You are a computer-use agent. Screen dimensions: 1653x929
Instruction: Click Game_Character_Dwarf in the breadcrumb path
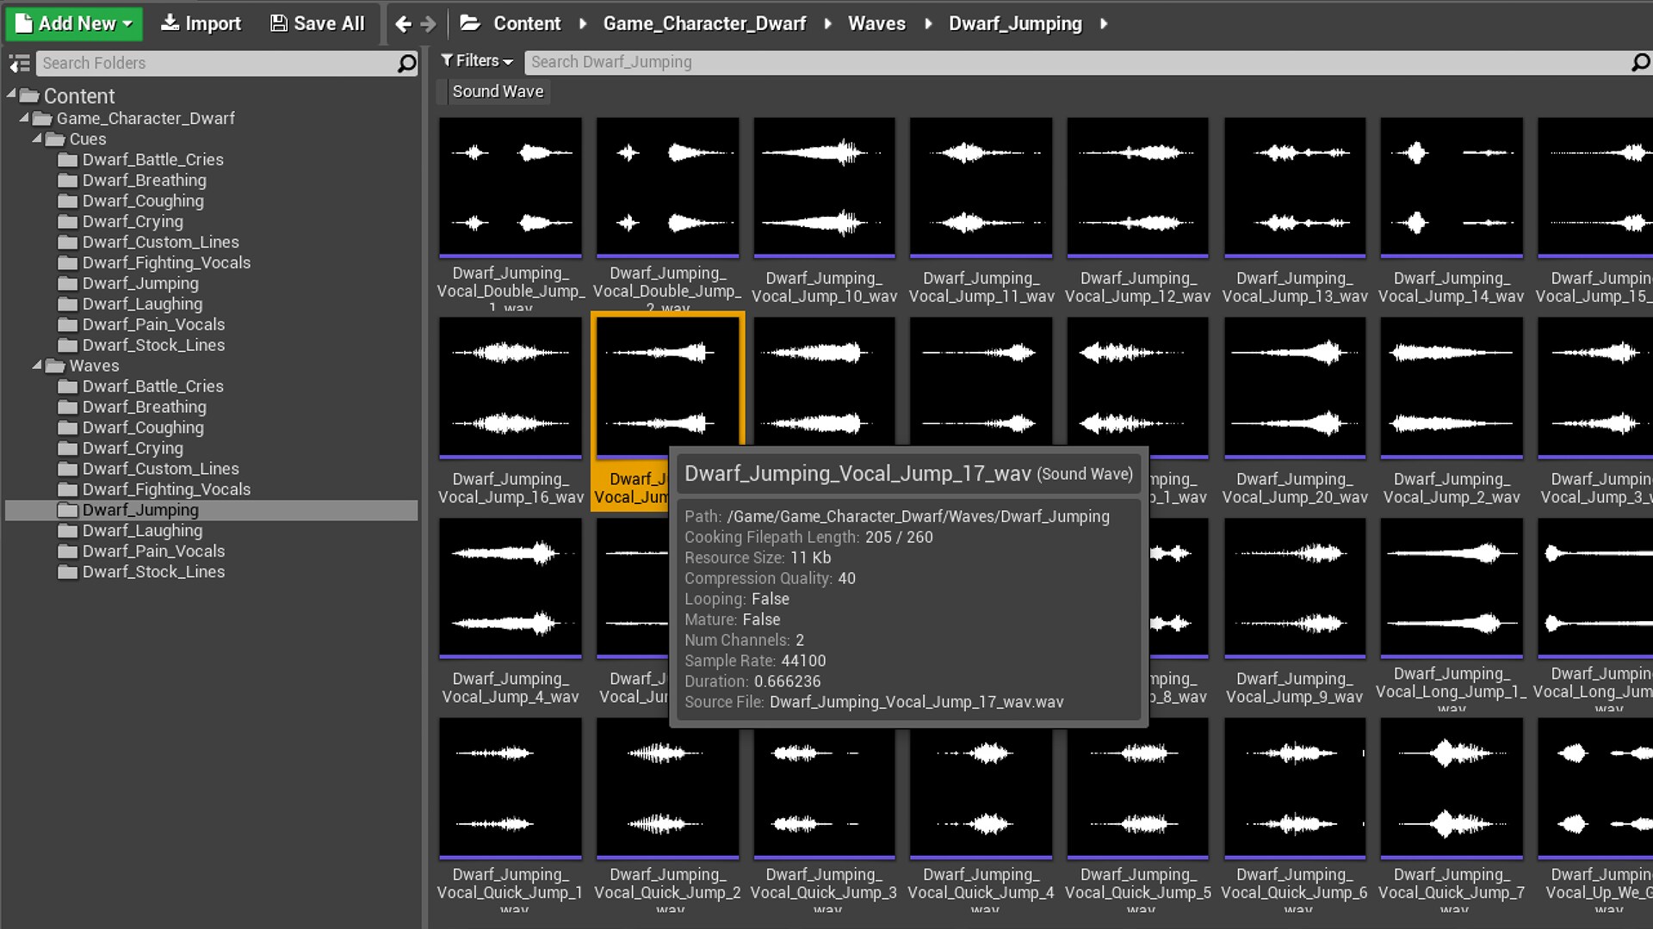click(x=704, y=23)
